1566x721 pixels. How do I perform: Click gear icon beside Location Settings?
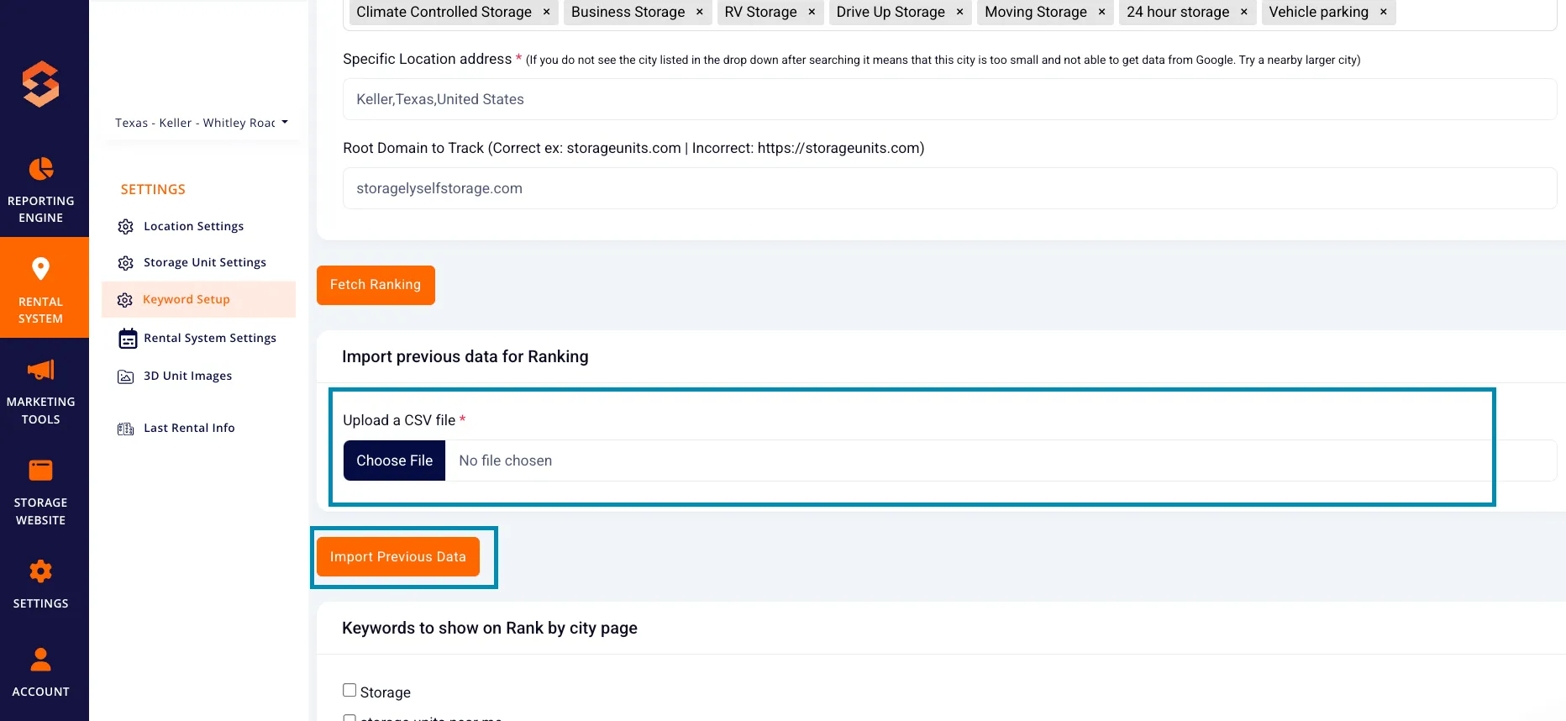126,227
